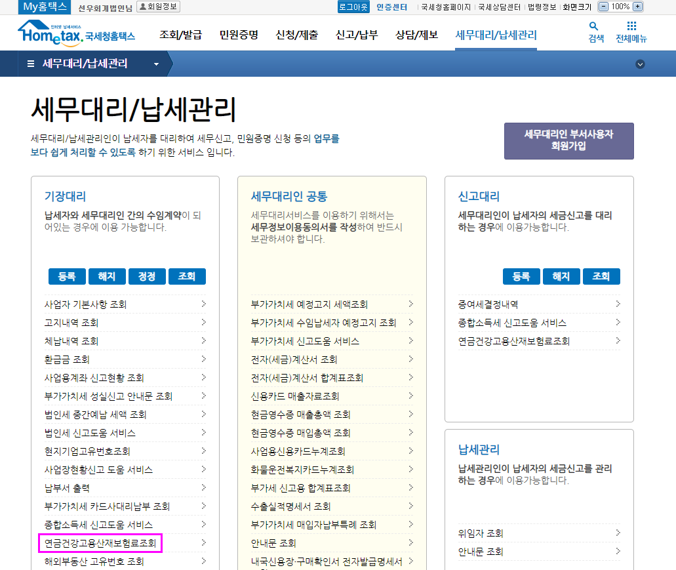
Task: Open the 인증센터 link
Action: pos(391,7)
